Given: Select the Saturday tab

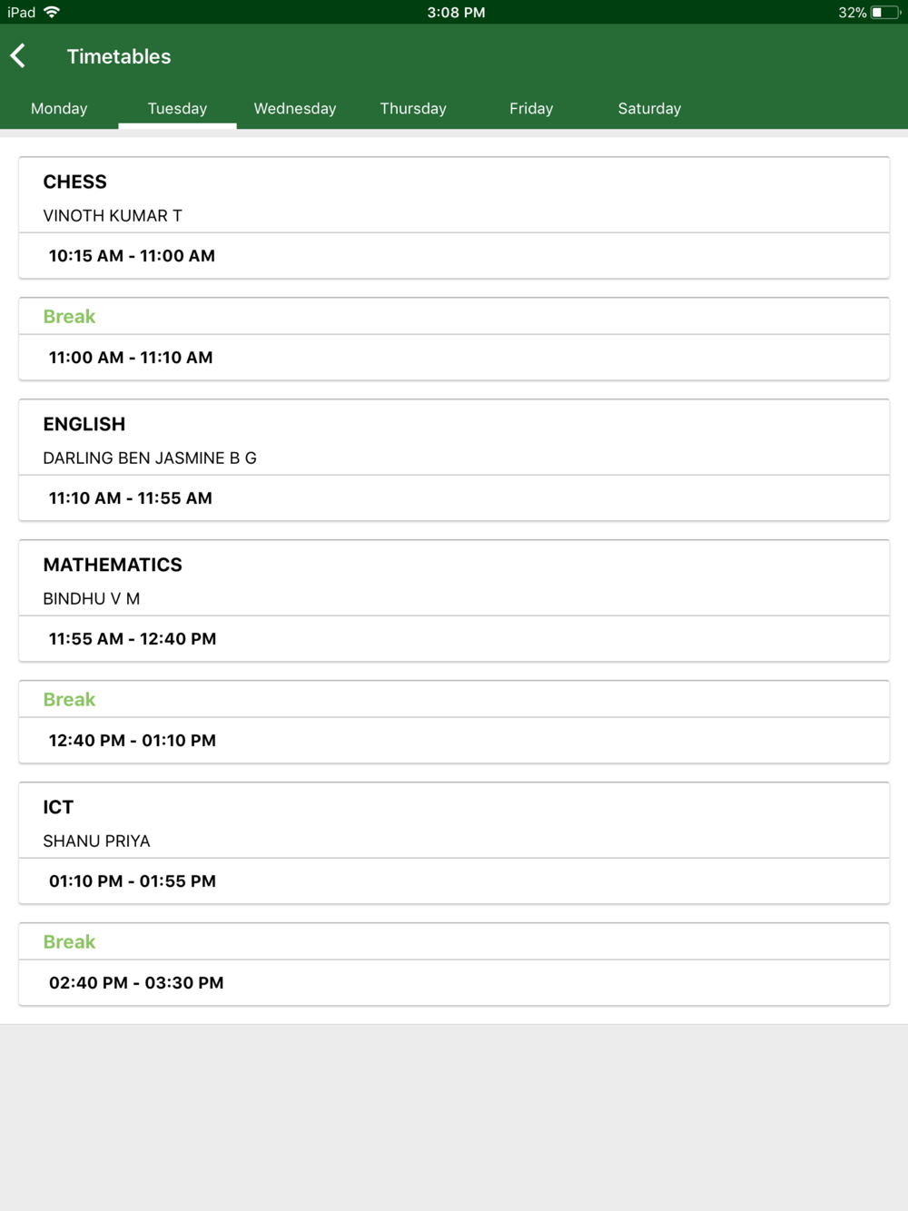Looking at the screenshot, I should [x=649, y=108].
